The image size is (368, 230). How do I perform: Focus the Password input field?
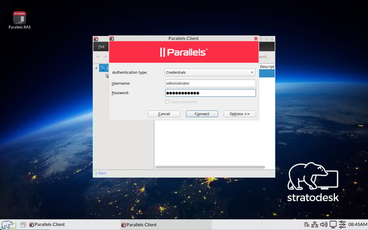pyautogui.click(x=210, y=93)
